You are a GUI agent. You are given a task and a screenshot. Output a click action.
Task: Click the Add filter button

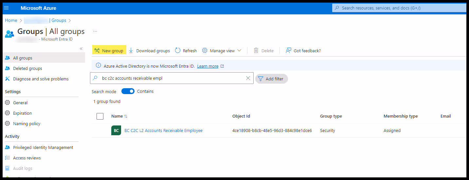pos(272,79)
